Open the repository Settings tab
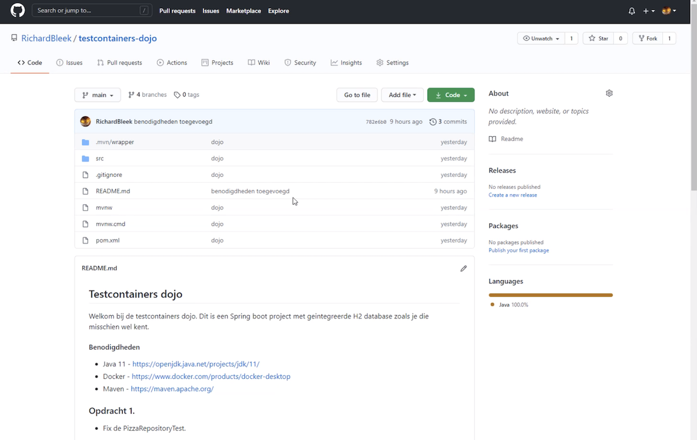697x440 pixels. 393,63
